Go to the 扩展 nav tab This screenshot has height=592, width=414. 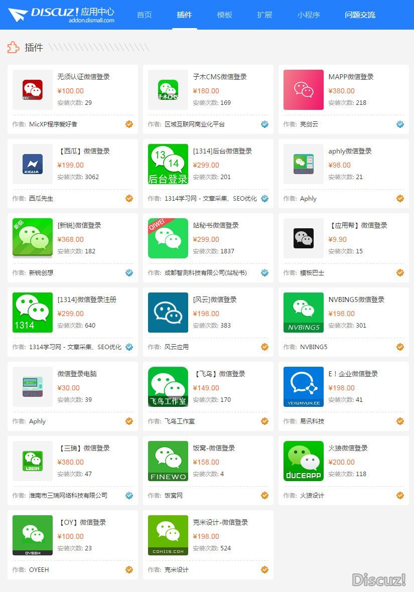[264, 15]
